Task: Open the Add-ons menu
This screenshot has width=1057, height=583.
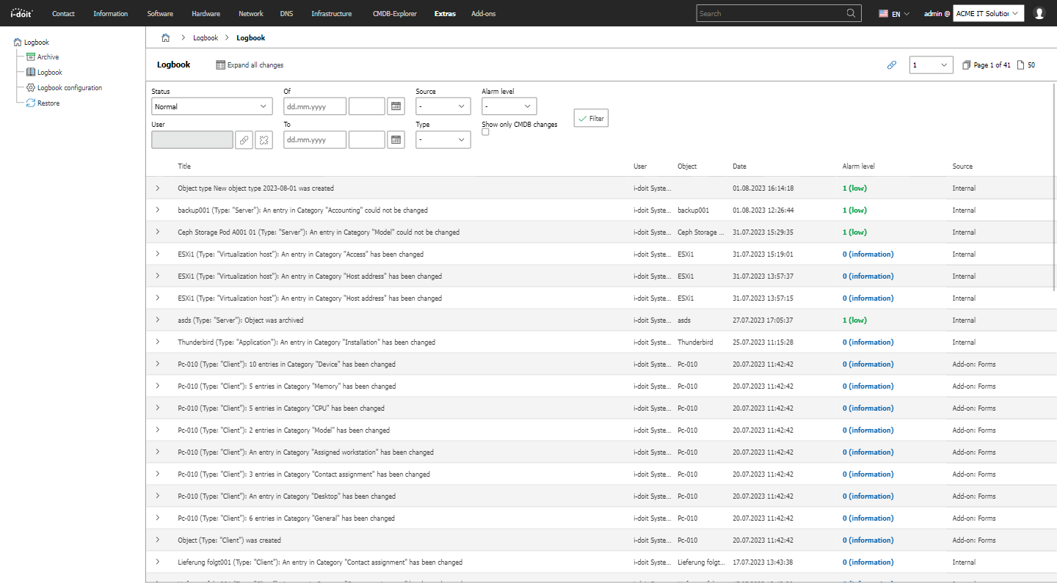Action: tap(483, 13)
